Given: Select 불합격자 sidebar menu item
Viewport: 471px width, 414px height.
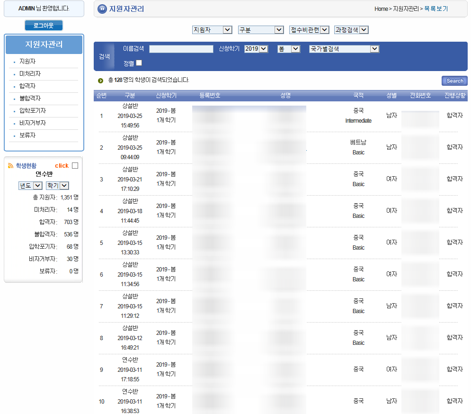Looking at the screenshot, I should [30, 99].
